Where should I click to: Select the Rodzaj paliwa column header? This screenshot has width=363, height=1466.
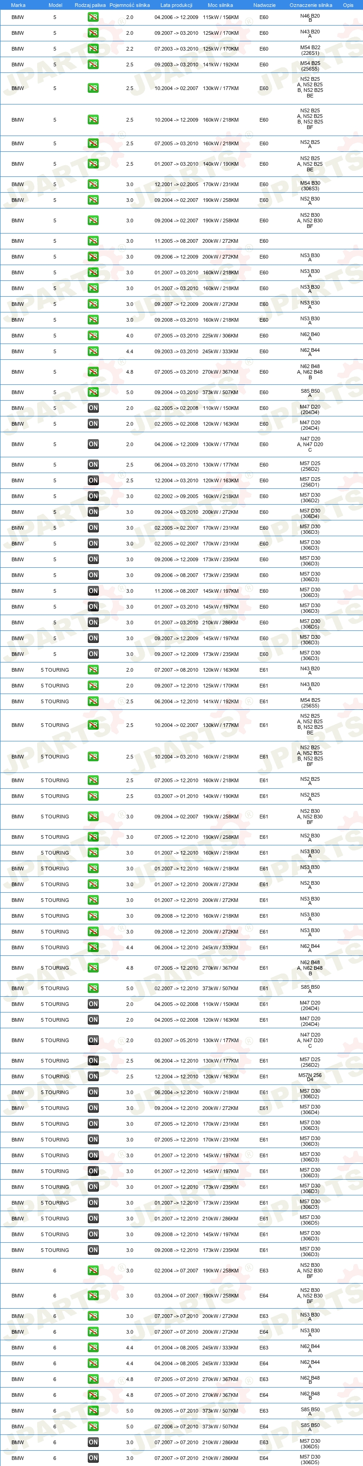tap(90, 5)
